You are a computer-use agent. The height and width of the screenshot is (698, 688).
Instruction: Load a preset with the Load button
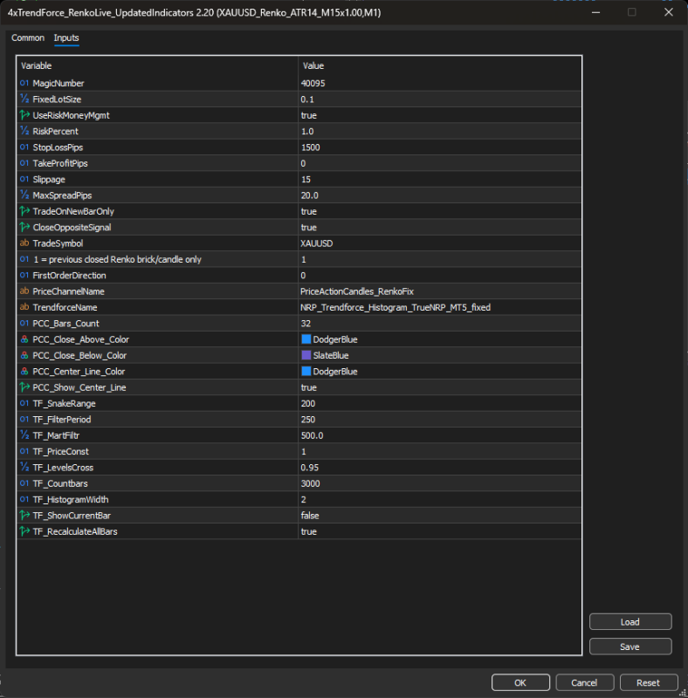click(630, 622)
